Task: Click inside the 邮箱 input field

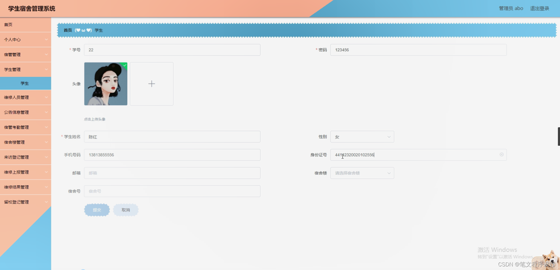Action: pyautogui.click(x=172, y=173)
